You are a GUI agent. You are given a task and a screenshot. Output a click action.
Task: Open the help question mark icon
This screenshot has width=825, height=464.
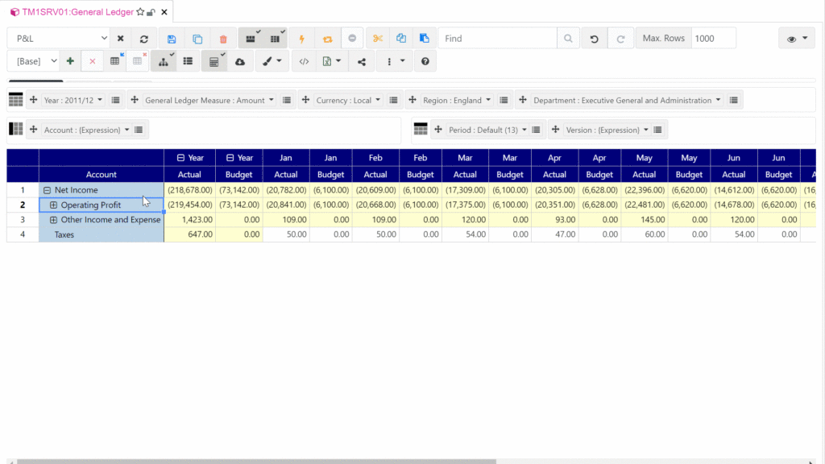click(425, 61)
